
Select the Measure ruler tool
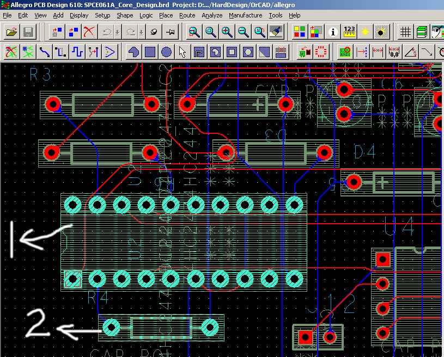[x=349, y=32]
